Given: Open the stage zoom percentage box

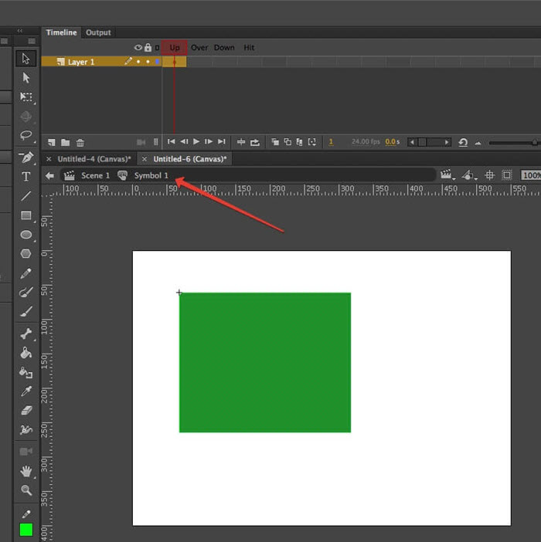Looking at the screenshot, I should click(530, 175).
